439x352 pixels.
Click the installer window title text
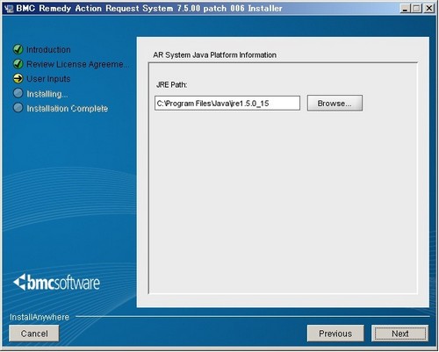pyautogui.click(x=149, y=8)
